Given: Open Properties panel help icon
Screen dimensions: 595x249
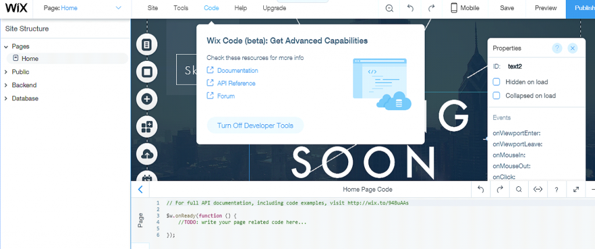Looking at the screenshot, I should (557, 48).
